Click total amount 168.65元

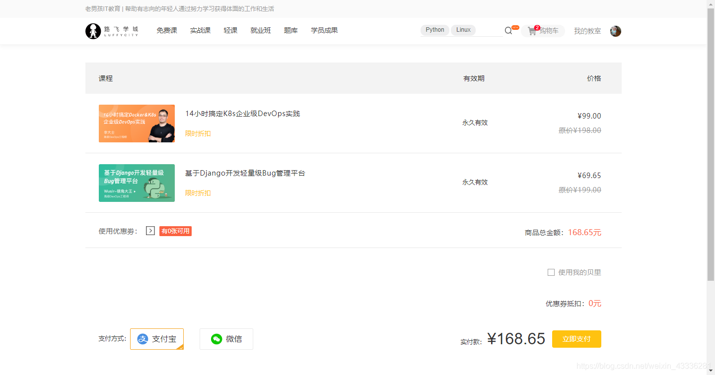coord(584,232)
